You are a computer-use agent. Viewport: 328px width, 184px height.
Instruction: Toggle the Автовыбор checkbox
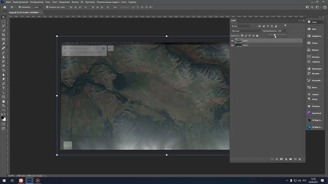(x=19, y=7)
